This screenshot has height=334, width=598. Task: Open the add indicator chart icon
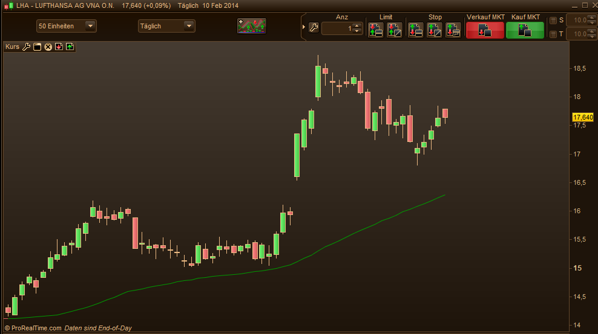point(252,26)
